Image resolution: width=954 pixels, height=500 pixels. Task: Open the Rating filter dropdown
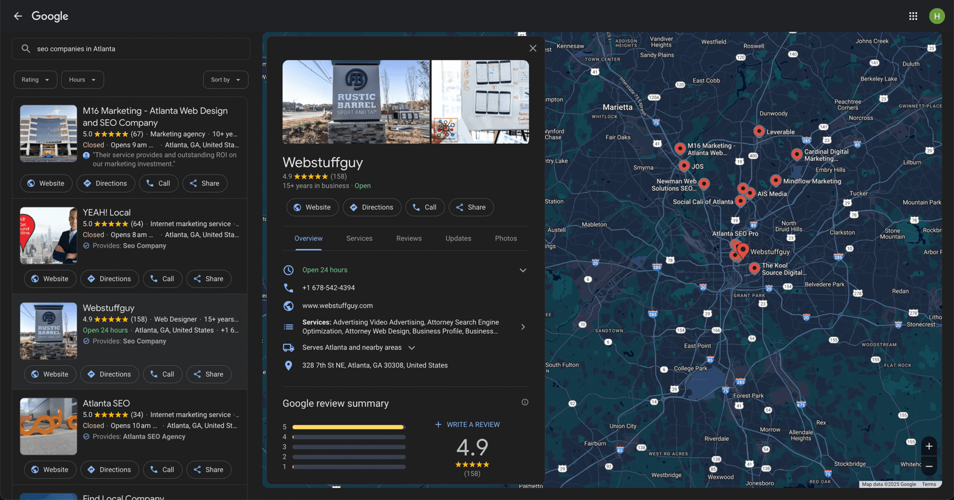coord(36,80)
